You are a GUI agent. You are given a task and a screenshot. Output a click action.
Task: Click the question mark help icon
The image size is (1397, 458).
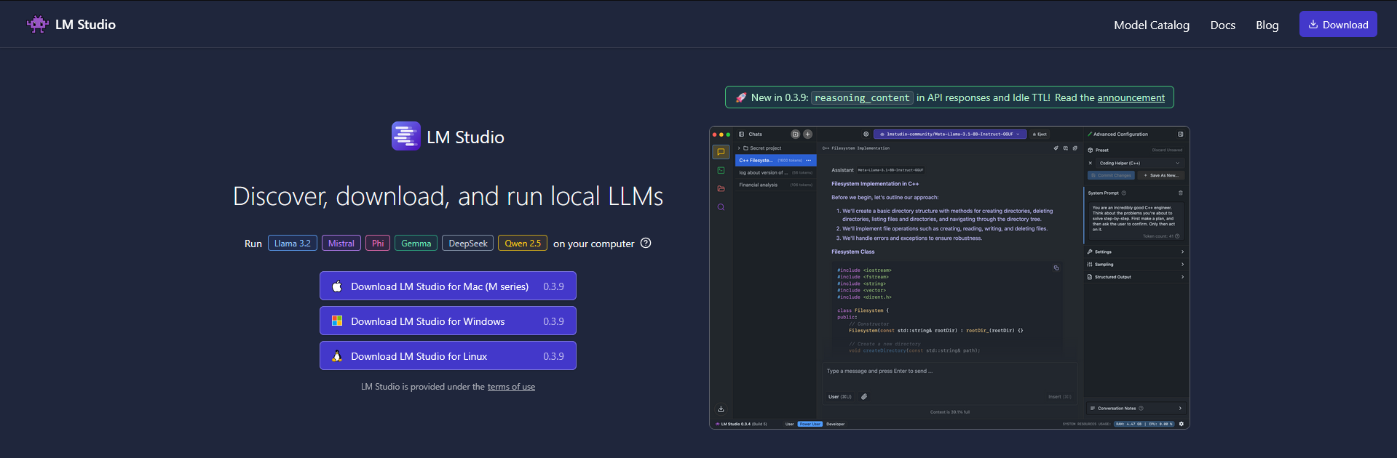coord(646,243)
